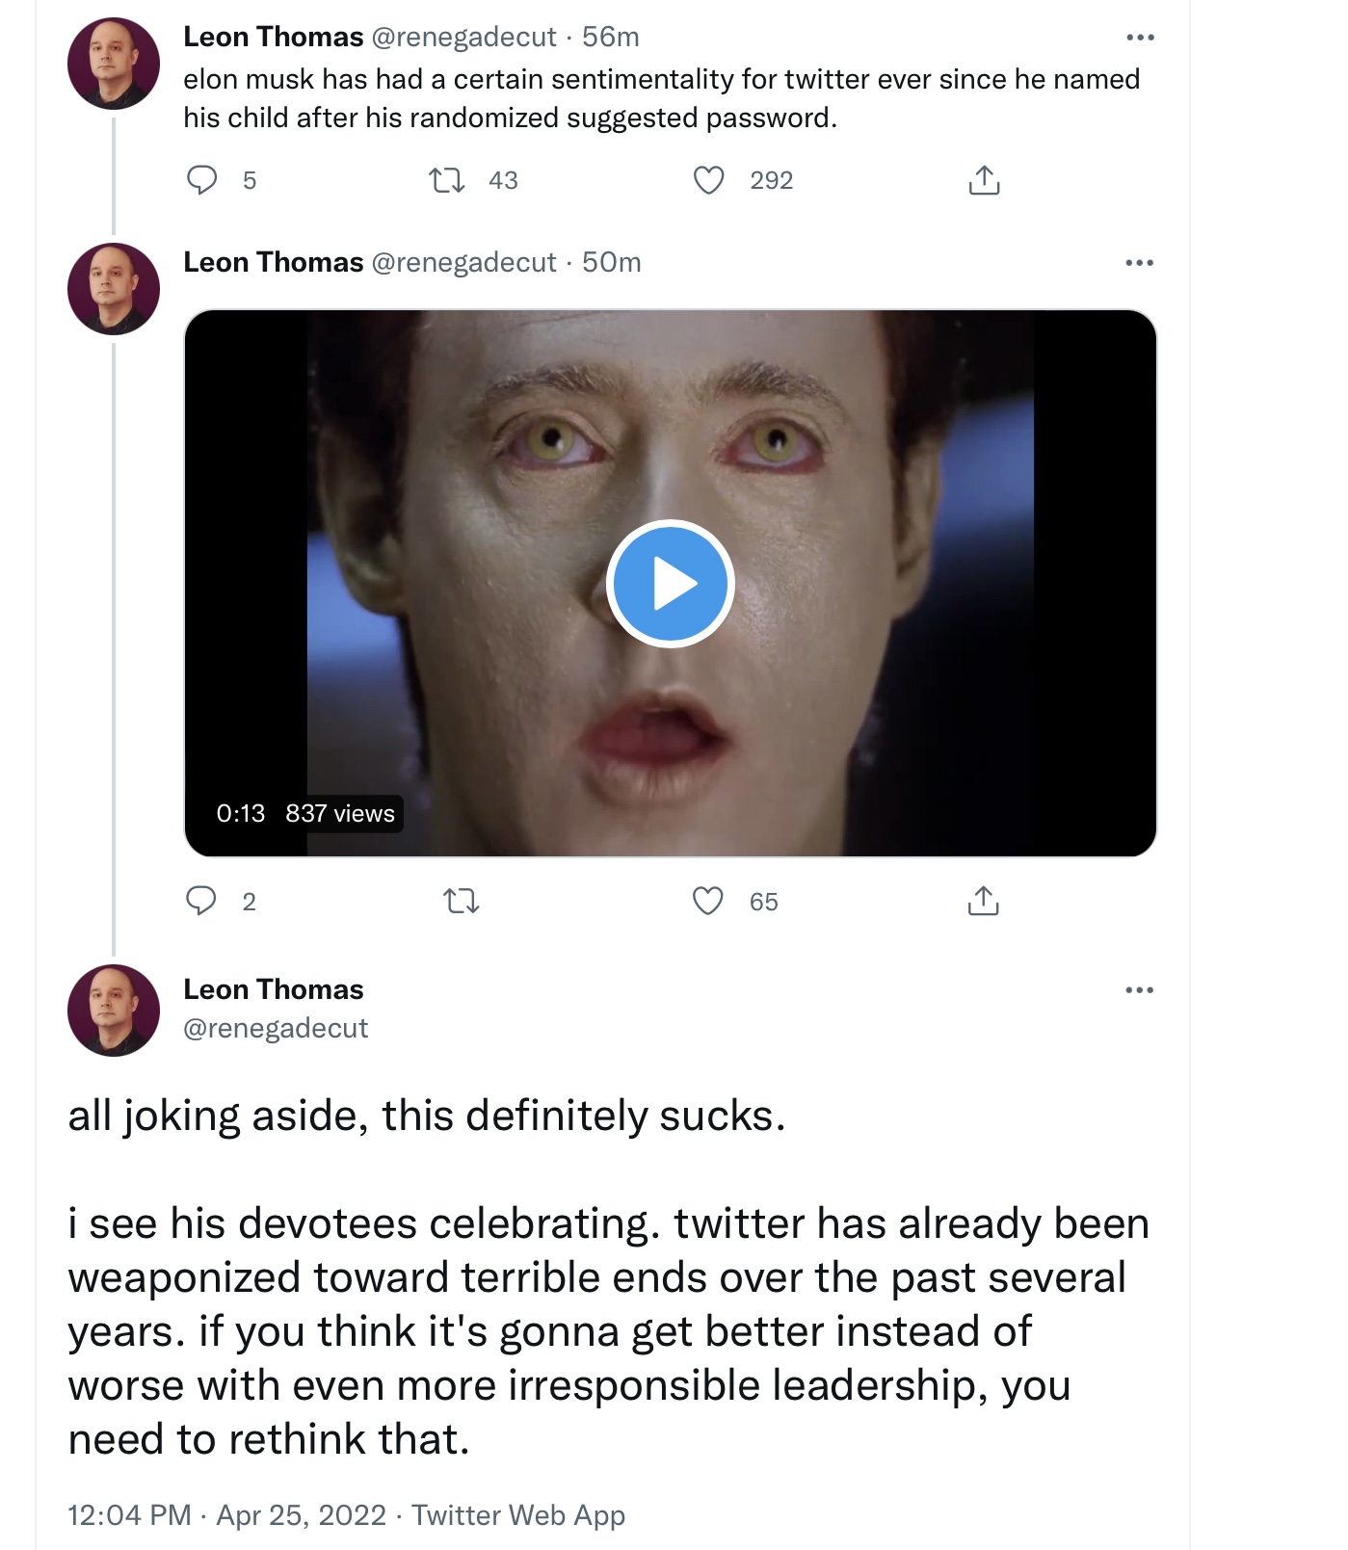
Task: Retweet the video tweet
Action: pyautogui.click(x=462, y=902)
